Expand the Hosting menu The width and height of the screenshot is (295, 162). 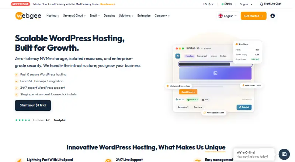point(53,15)
